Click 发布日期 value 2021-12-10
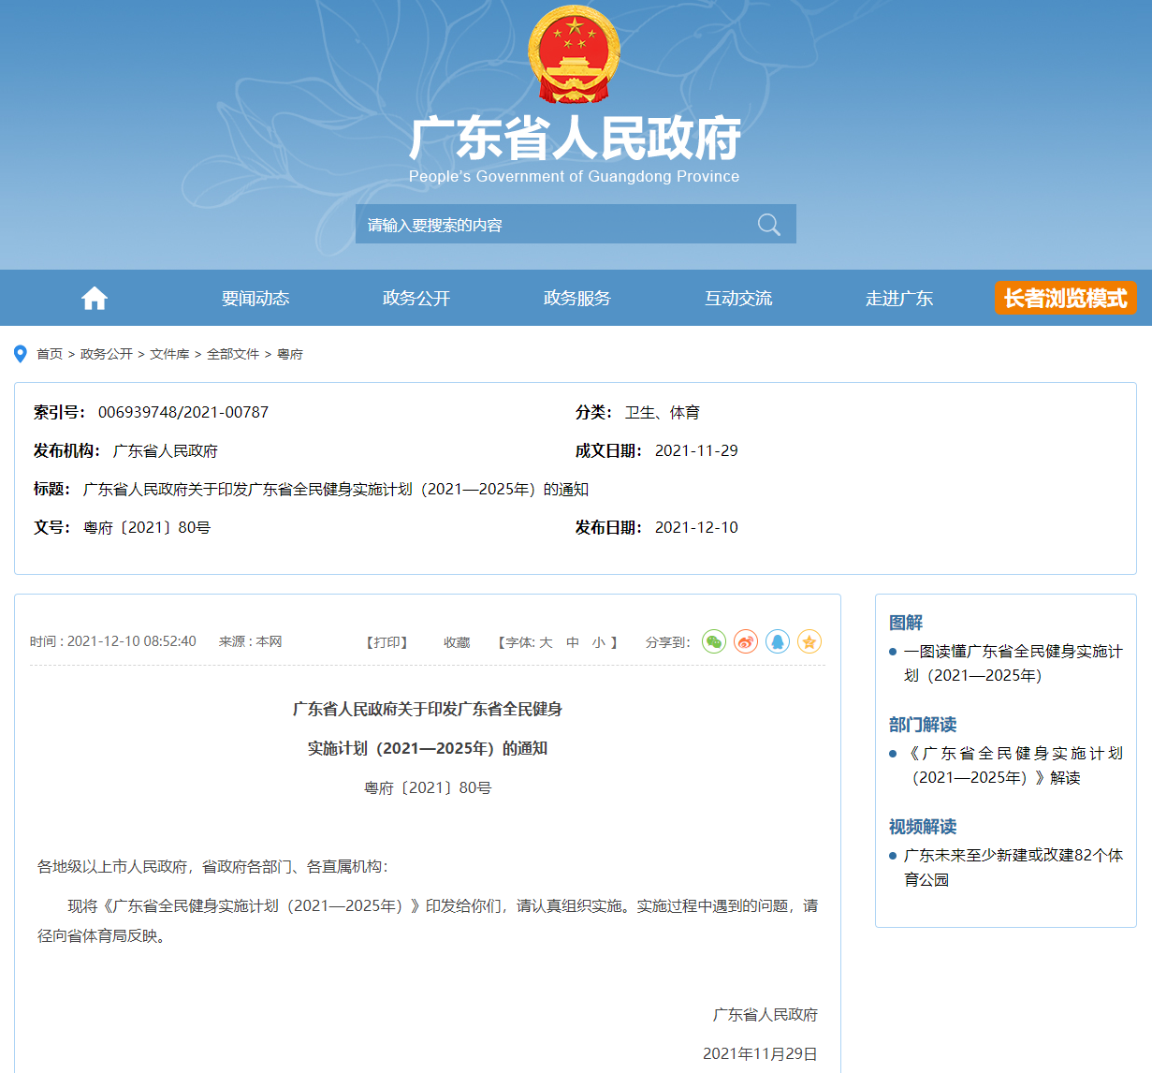The image size is (1152, 1073). click(696, 527)
